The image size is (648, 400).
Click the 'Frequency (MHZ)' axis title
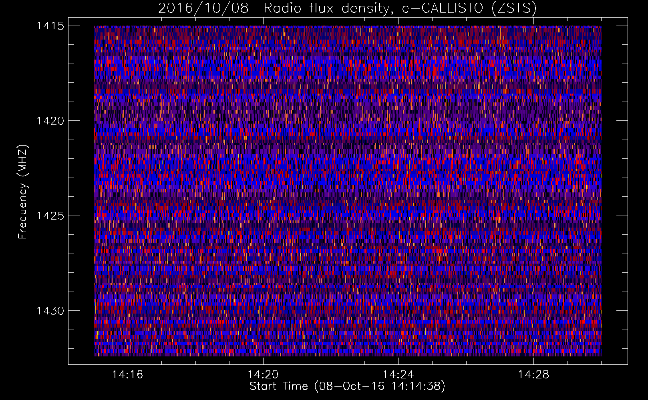tap(23, 192)
